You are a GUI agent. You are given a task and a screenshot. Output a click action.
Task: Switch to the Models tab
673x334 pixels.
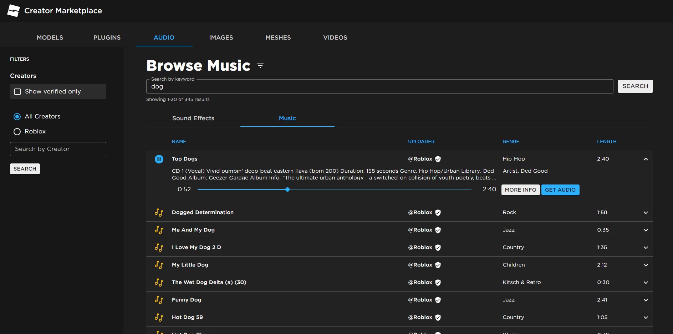pyautogui.click(x=50, y=37)
